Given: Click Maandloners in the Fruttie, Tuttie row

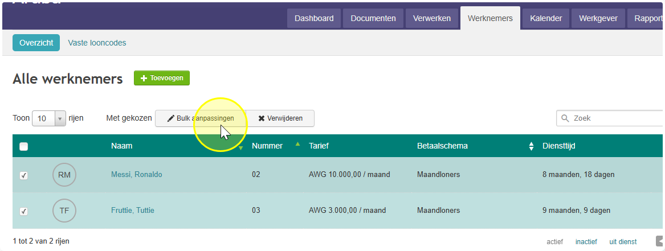Looking at the screenshot, I should tap(439, 210).
